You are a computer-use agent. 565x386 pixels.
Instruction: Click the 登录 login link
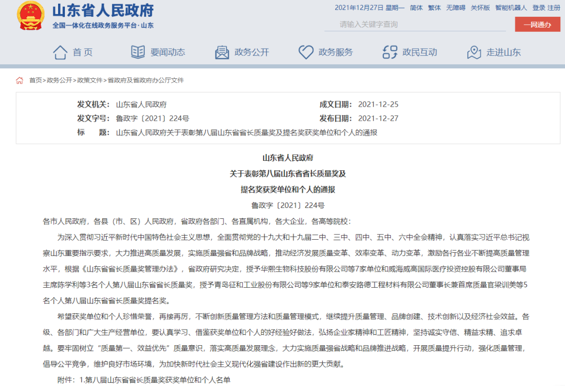[539, 8]
